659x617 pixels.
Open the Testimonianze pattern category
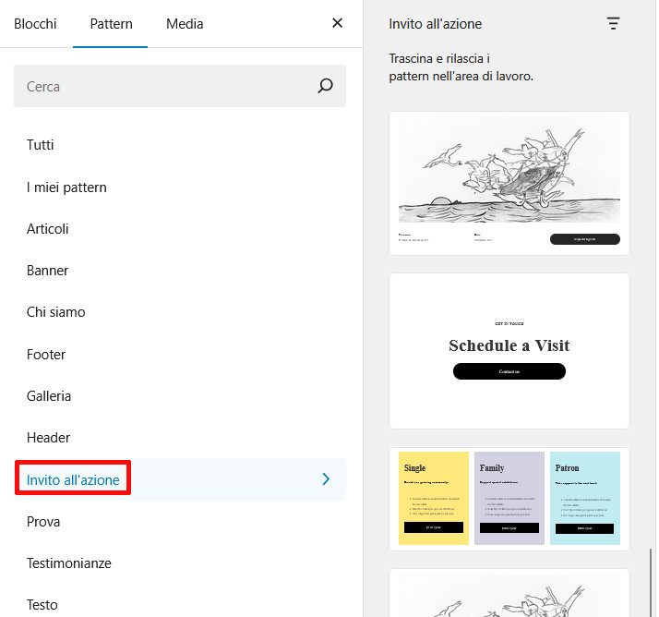69,563
